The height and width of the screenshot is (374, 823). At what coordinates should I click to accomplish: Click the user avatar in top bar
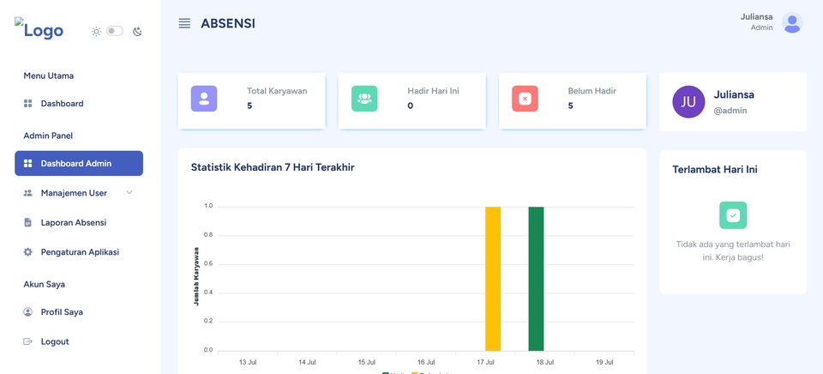point(792,22)
